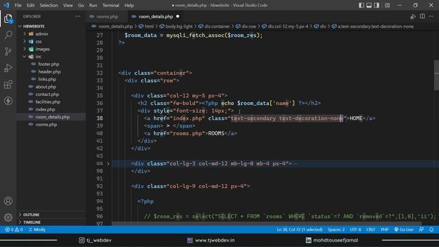Start Go Live server
Viewport: 439px width, 247px height.
point(403,230)
